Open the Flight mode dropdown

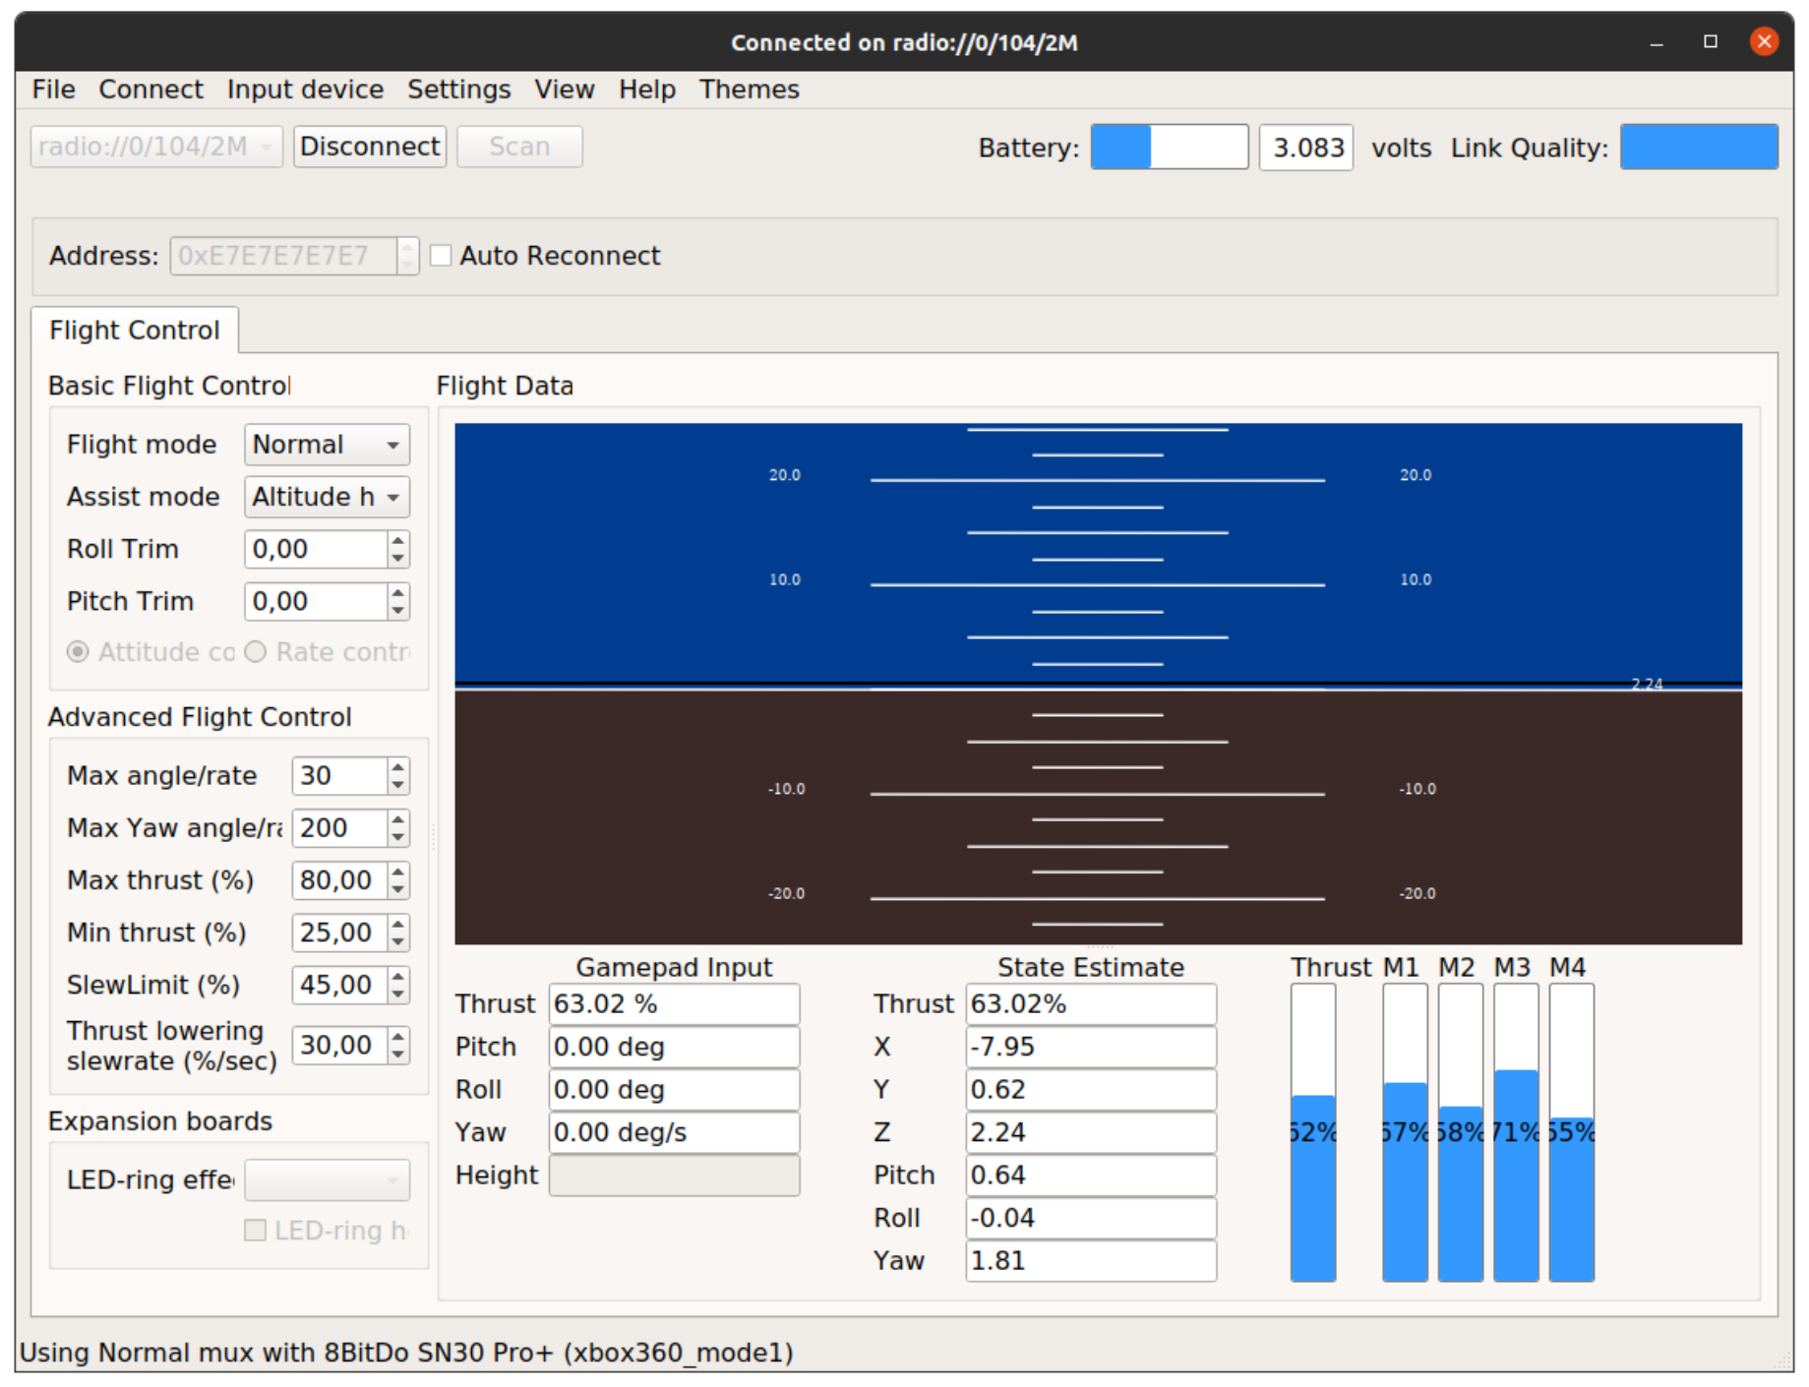[327, 445]
